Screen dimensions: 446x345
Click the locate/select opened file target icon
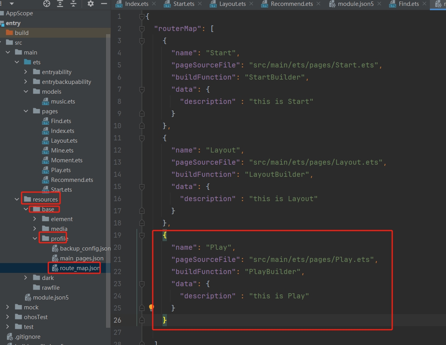(x=47, y=4)
